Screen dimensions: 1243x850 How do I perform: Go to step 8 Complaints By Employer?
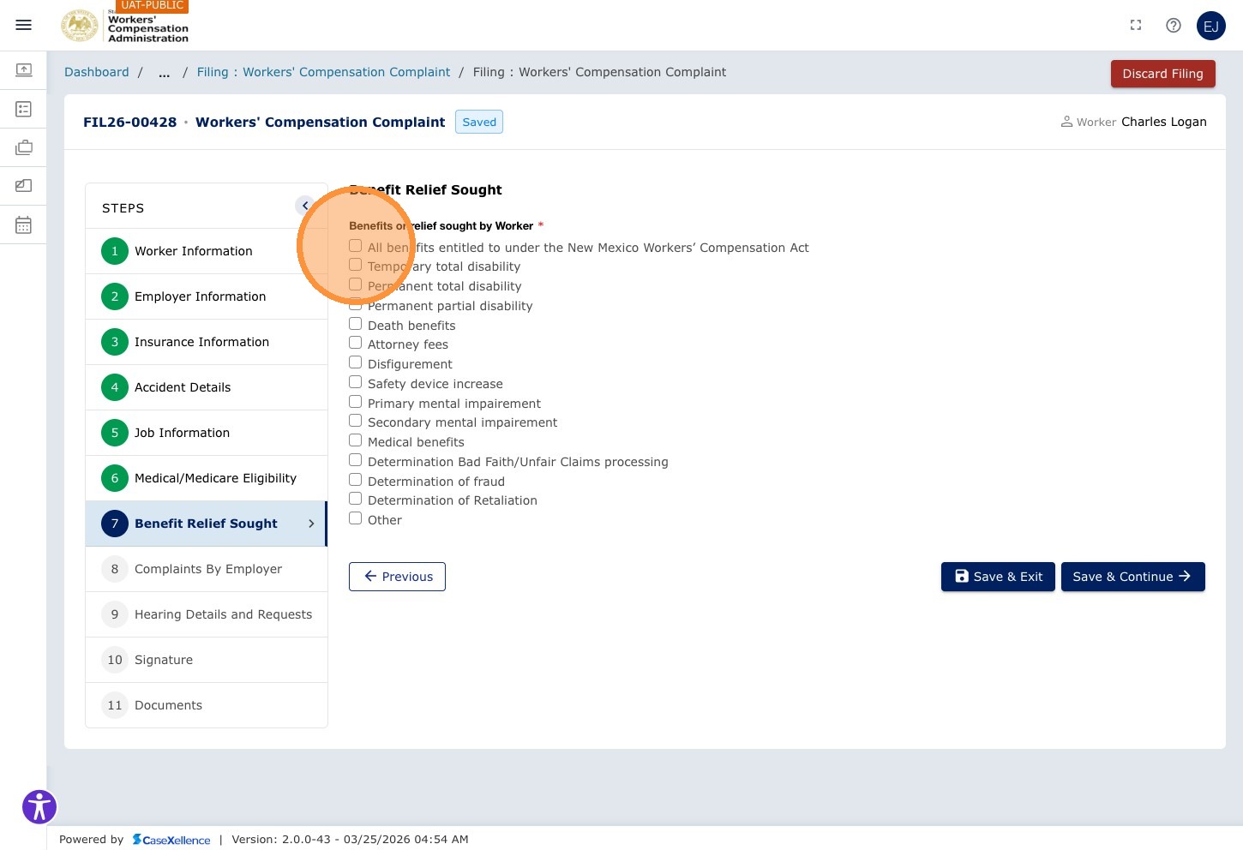click(x=207, y=569)
